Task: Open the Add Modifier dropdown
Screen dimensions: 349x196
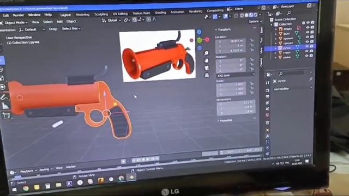Action: point(292,88)
